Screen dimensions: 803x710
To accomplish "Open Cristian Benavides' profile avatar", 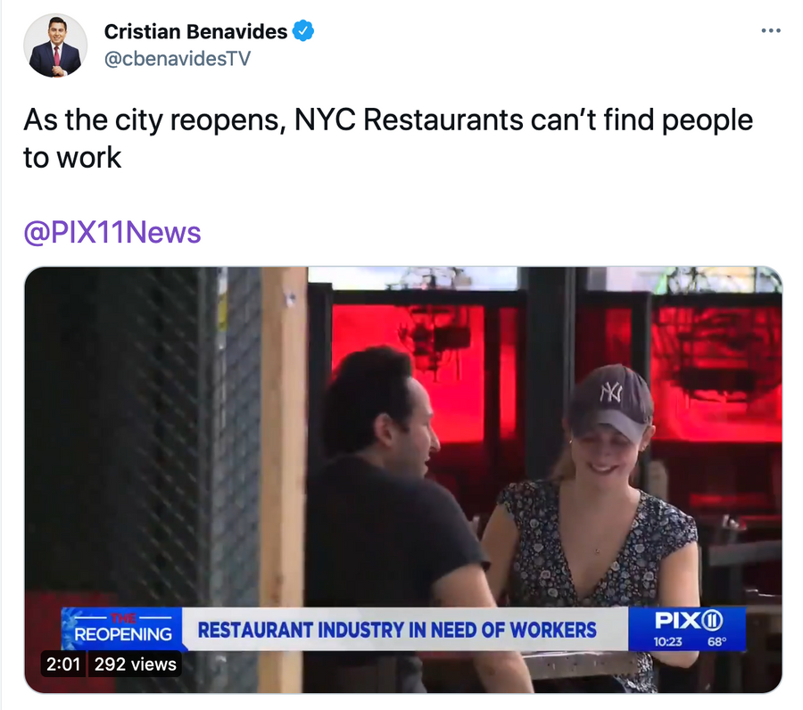I will point(55,45).
